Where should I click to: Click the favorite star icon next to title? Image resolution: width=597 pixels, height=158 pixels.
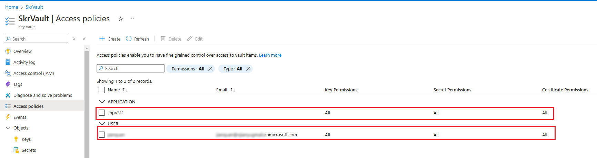(121, 19)
